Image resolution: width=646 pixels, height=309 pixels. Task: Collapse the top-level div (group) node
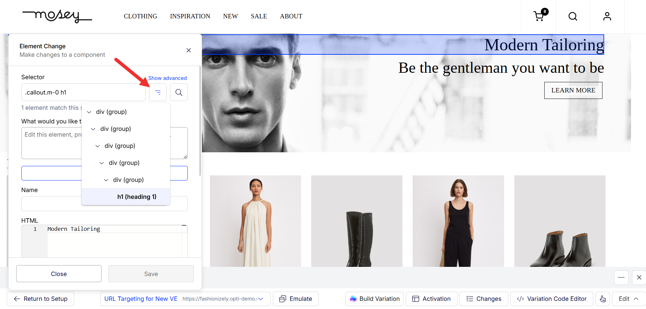[89, 112]
